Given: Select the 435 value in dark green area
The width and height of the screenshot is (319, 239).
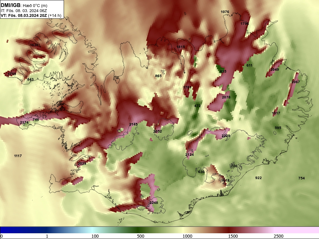Looking at the screenshot, I should pos(223,71).
